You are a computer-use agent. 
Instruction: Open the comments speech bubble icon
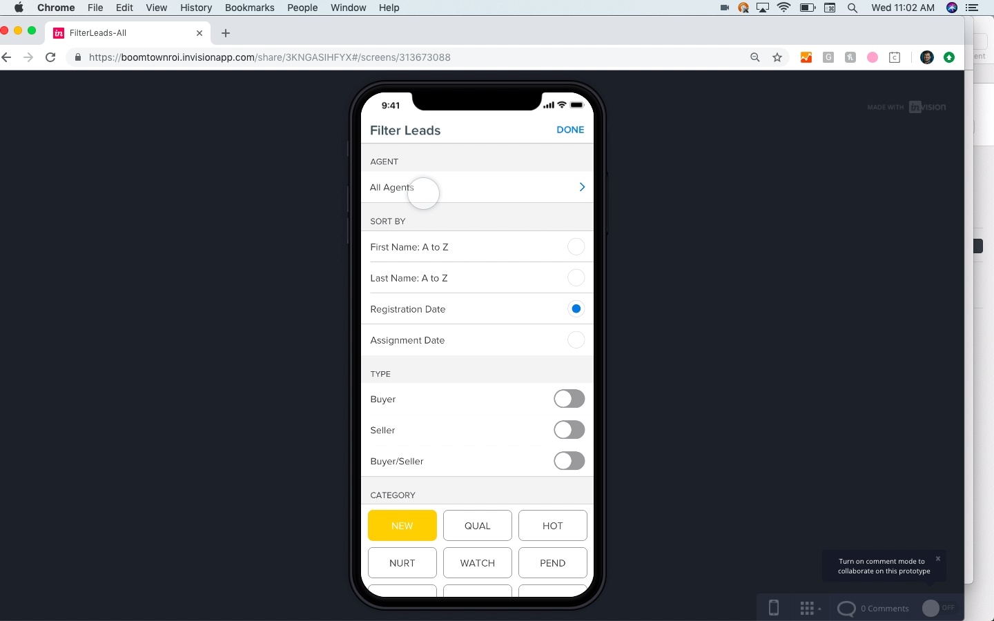click(846, 609)
